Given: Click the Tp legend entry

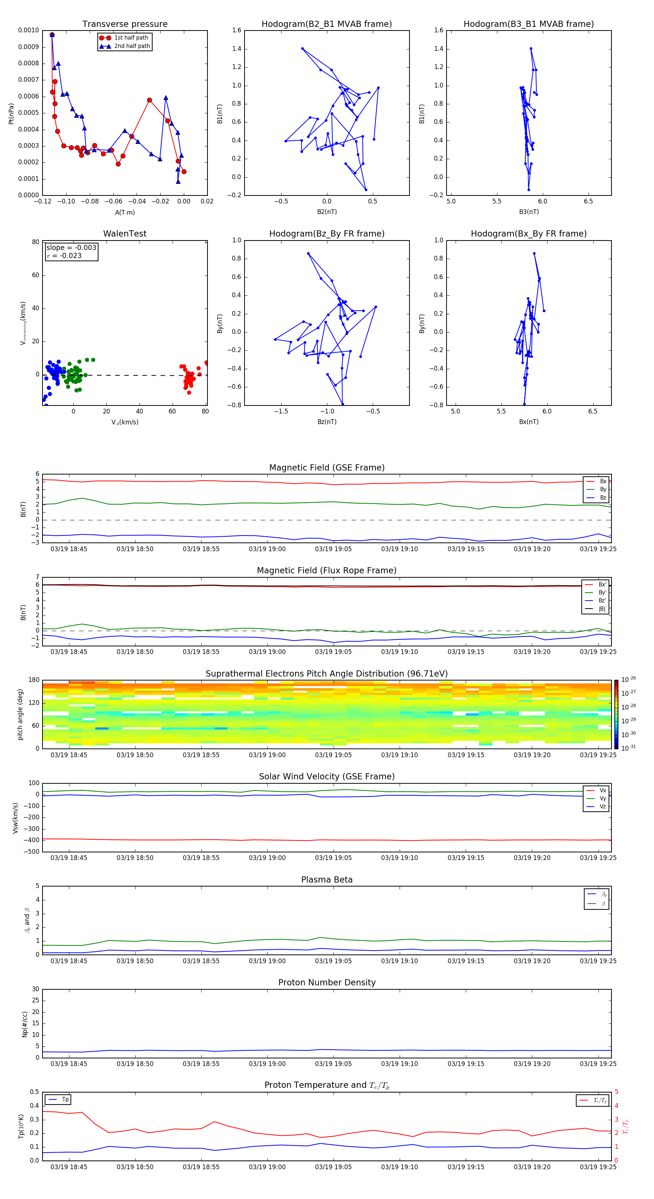Looking at the screenshot, I should (x=58, y=1099).
